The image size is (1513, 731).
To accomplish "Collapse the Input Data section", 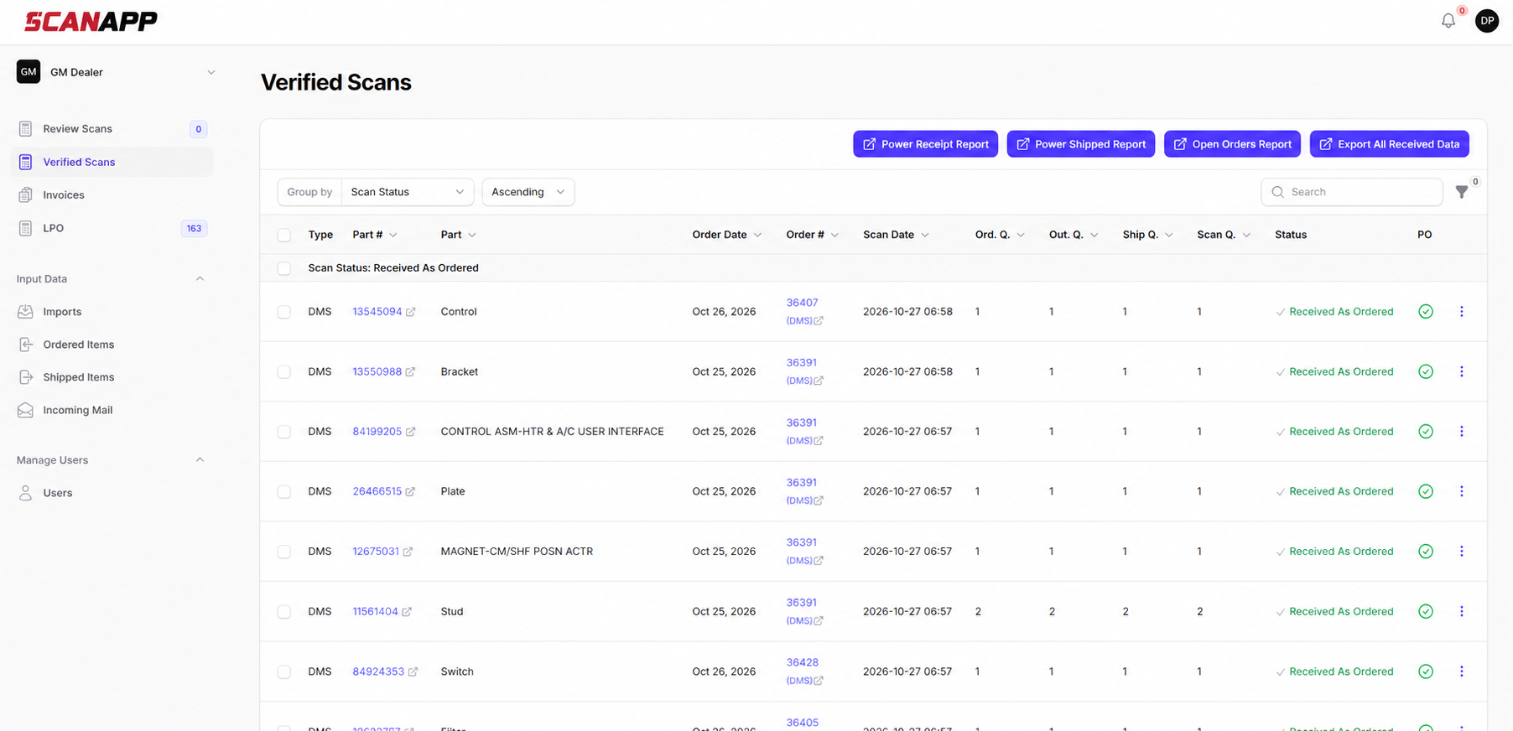I will click(x=200, y=279).
